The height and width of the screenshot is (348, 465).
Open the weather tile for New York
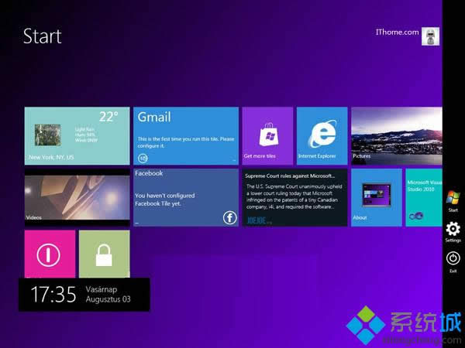[77, 136]
